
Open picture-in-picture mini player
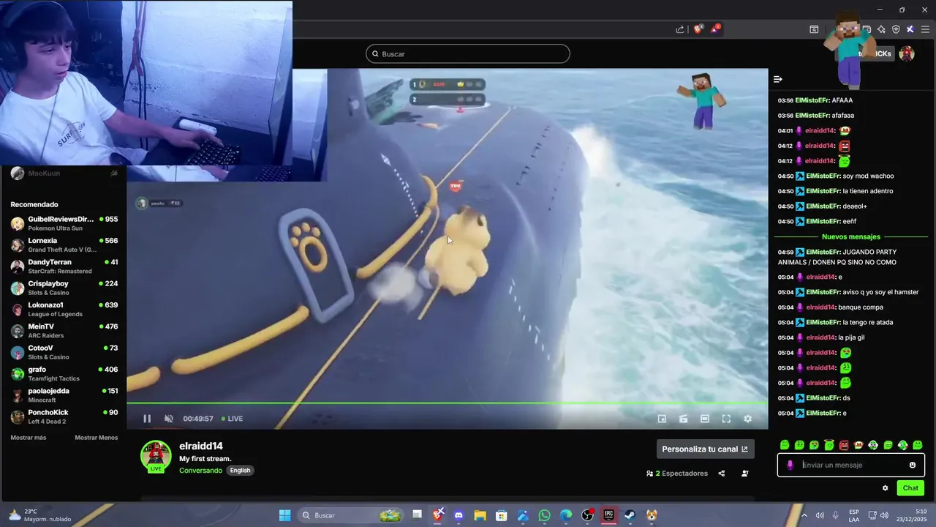662,419
